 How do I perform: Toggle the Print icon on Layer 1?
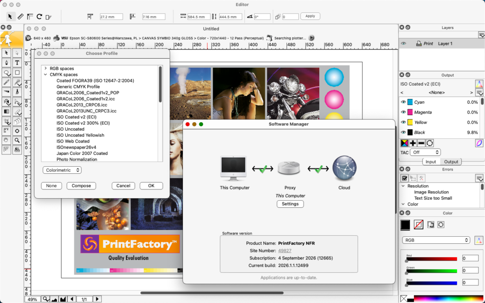coord(419,44)
